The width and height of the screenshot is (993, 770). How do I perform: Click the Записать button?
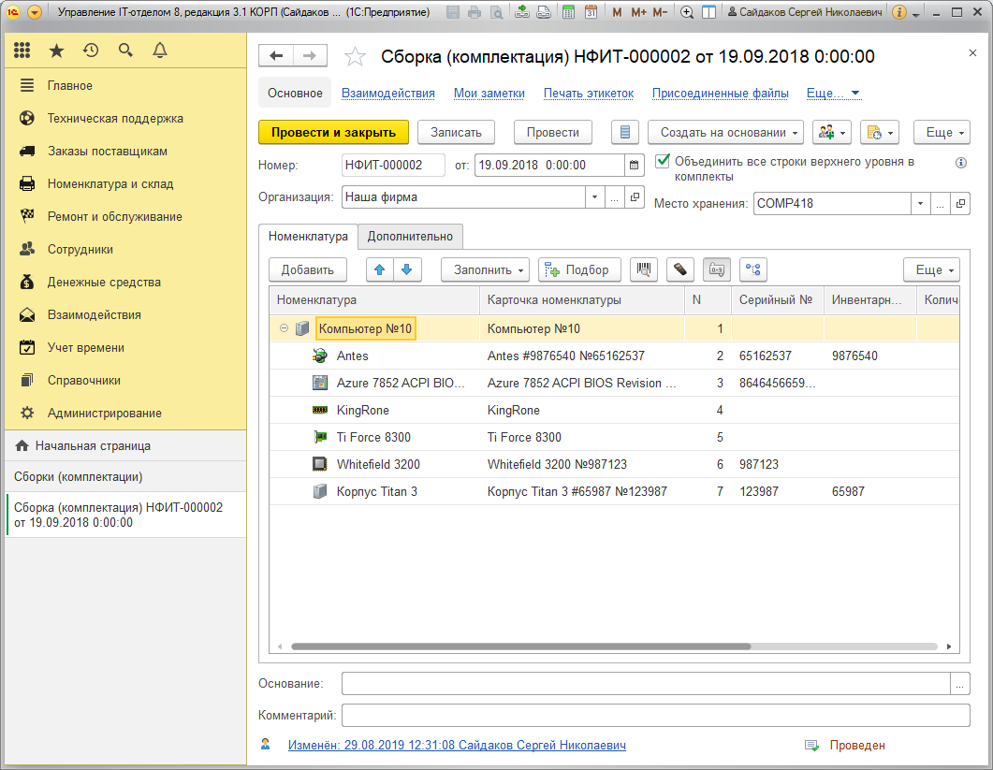[x=456, y=132]
